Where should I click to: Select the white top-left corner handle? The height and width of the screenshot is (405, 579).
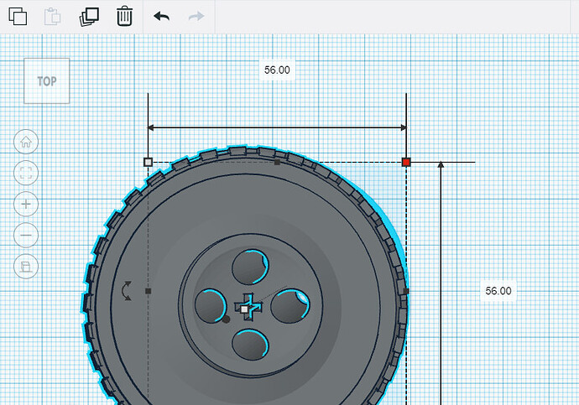click(148, 162)
